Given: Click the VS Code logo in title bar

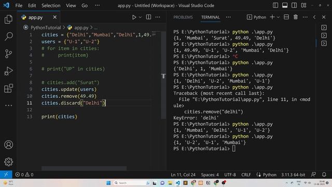Looking at the screenshot, I should pos(6,5).
